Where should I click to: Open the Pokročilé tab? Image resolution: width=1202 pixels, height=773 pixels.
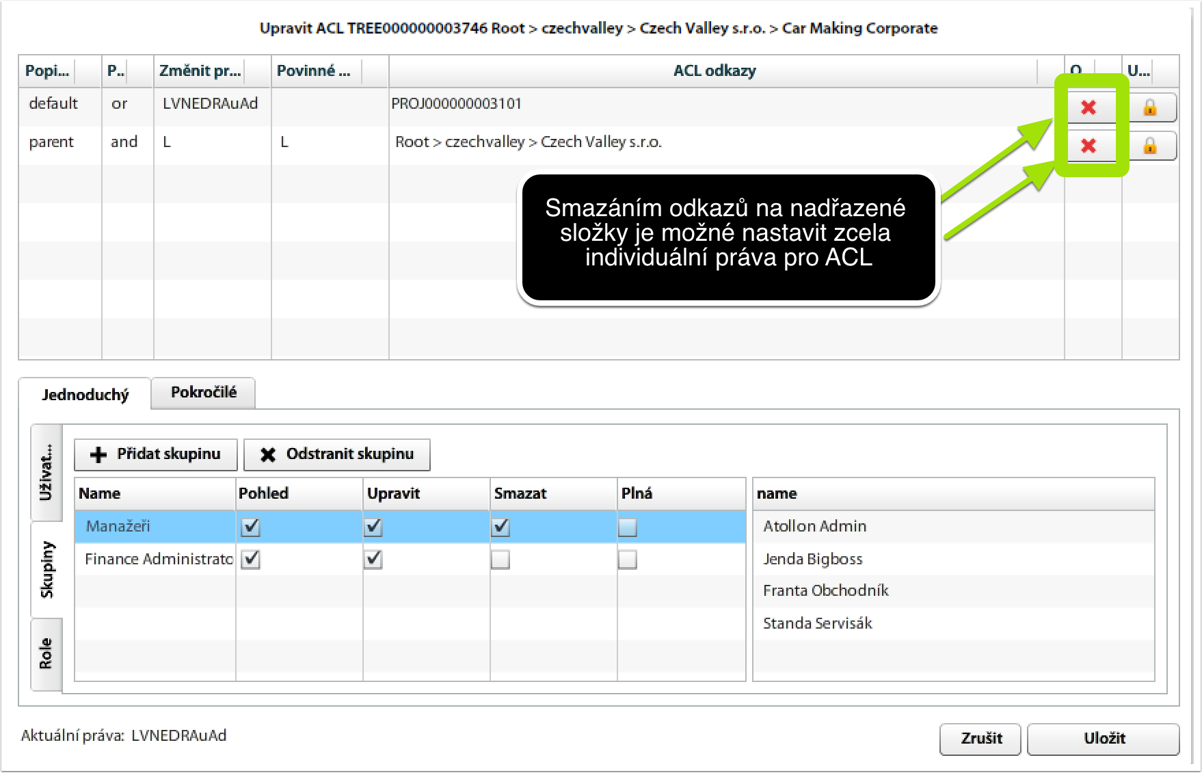click(203, 393)
